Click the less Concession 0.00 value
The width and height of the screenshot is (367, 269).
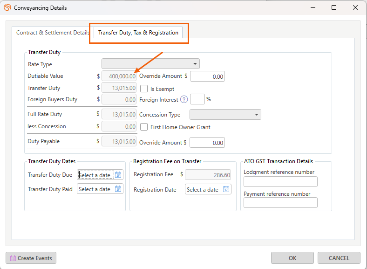pyautogui.click(x=119, y=126)
